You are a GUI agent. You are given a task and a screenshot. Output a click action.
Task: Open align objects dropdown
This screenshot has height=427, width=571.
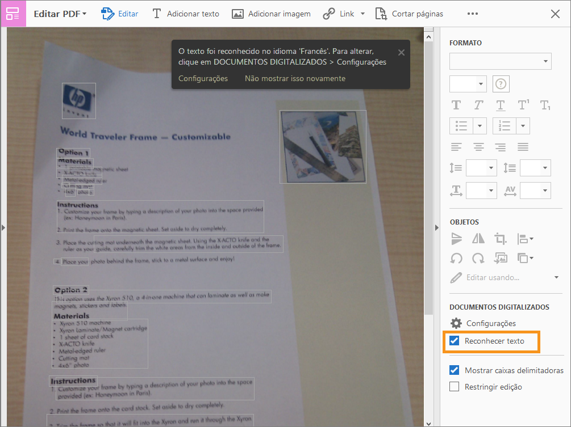[x=525, y=239]
